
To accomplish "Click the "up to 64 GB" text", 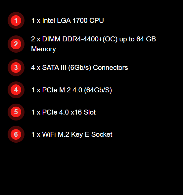I will point(138,39).
